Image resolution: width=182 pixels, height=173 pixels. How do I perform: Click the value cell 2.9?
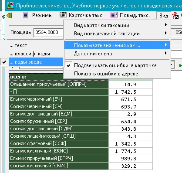131,114
